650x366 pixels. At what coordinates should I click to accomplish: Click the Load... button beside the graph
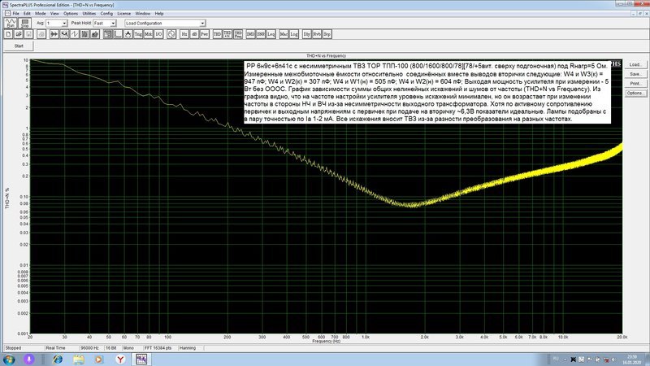pos(635,65)
